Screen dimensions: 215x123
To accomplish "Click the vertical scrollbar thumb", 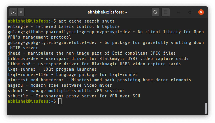I will pyautogui.click(x=206, y=108).
